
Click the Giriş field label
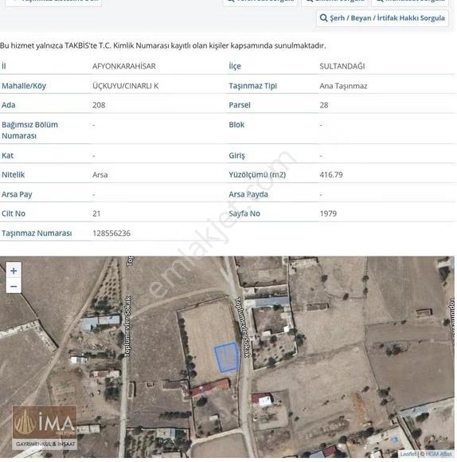pos(236,155)
